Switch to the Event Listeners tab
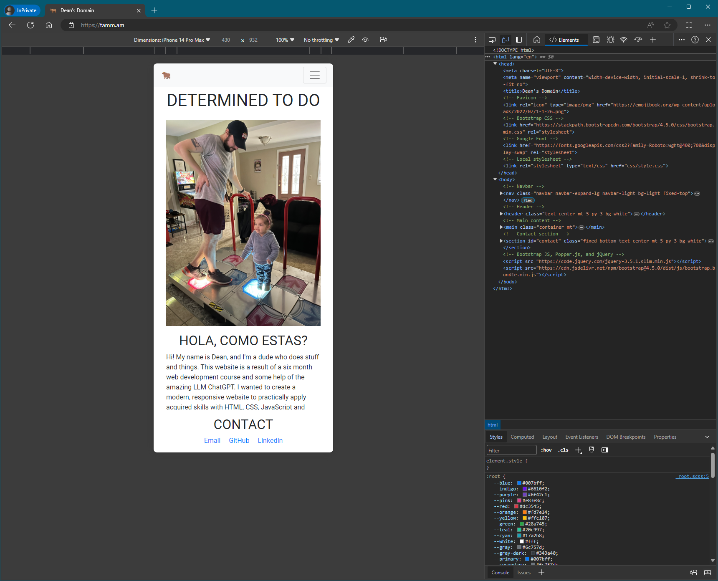Screen dimensions: 718x581 pos(581,437)
